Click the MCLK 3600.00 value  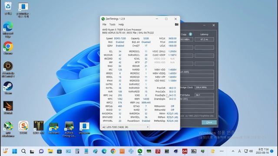(172, 39)
